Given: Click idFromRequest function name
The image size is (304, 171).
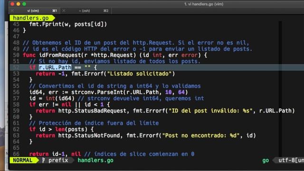Looking at the screenshot, I should (60, 55).
